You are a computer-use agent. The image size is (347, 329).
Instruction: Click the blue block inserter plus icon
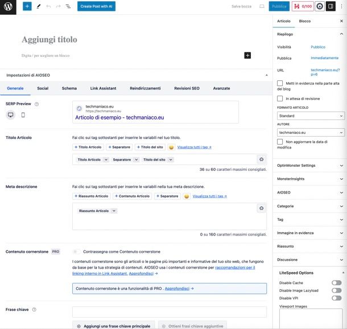tap(27, 6)
